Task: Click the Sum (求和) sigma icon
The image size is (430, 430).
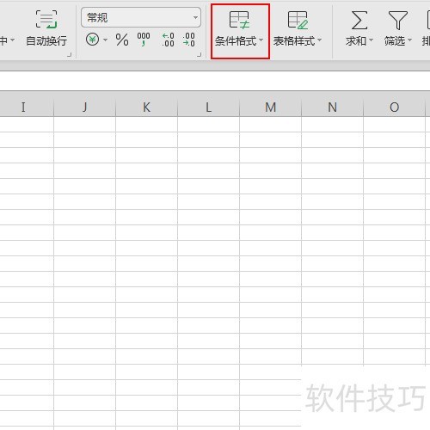Action: (359, 20)
